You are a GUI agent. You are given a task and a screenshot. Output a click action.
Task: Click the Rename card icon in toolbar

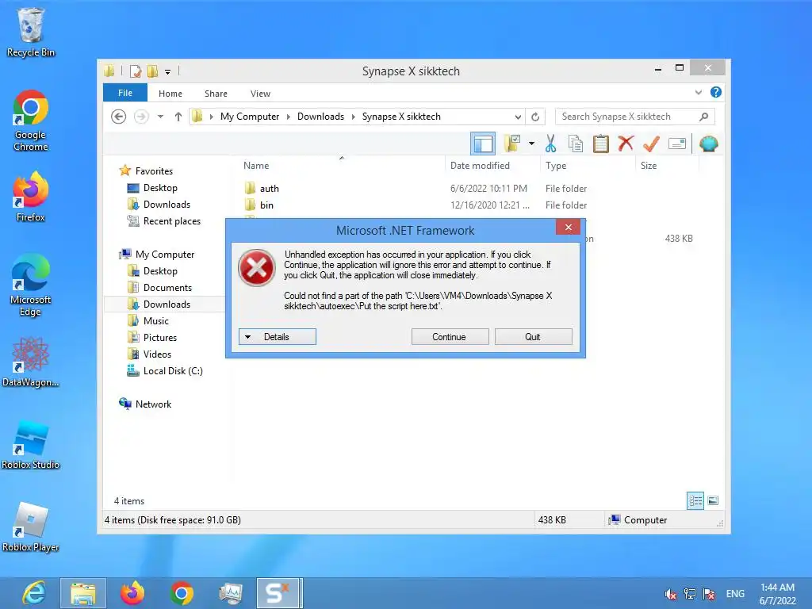(x=677, y=144)
